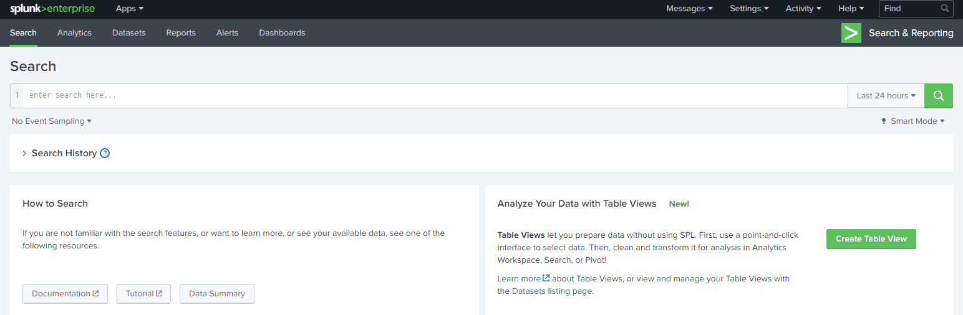Open the Data Summary button
The width and height of the screenshot is (963, 315).
pos(216,294)
